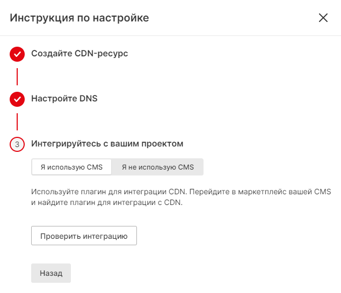Image resolution: width=341 pixels, height=293 pixels.
Task: Click "Интегрируйтесь с вашим проектом" step heading
Action: click(x=107, y=144)
